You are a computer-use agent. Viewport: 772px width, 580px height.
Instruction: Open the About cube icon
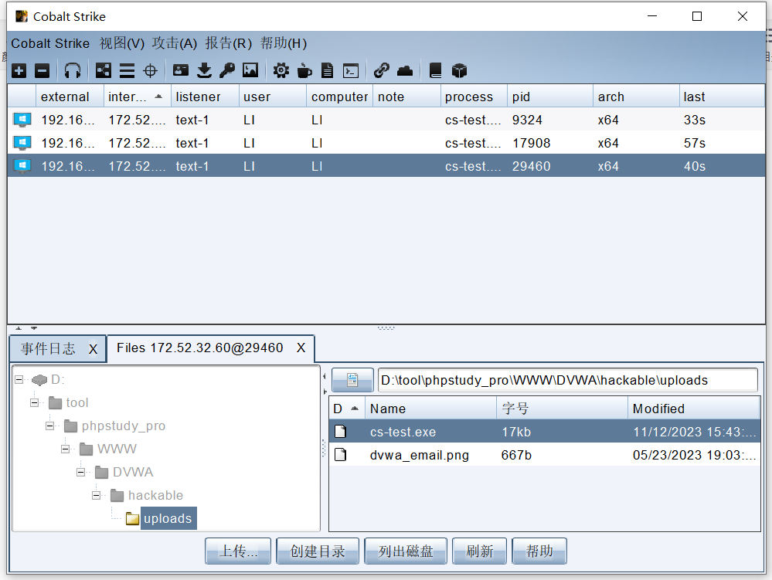click(459, 71)
